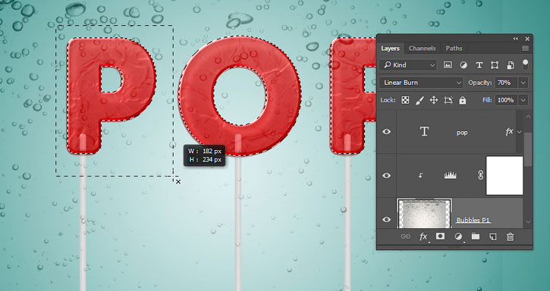Click mask link chain icon on Levels layer
This screenshot has width=550, height=291.
coord(480,175)
